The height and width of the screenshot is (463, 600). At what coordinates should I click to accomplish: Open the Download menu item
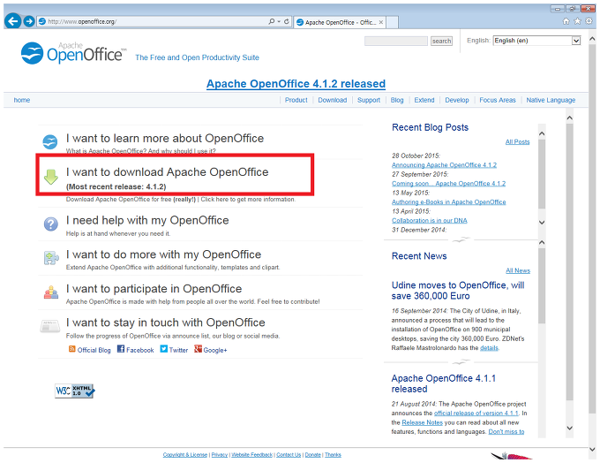pos(332,100)
